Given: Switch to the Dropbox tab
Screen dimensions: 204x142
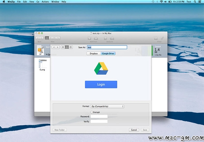Looking at the screenshot, I should coord(94,54).
